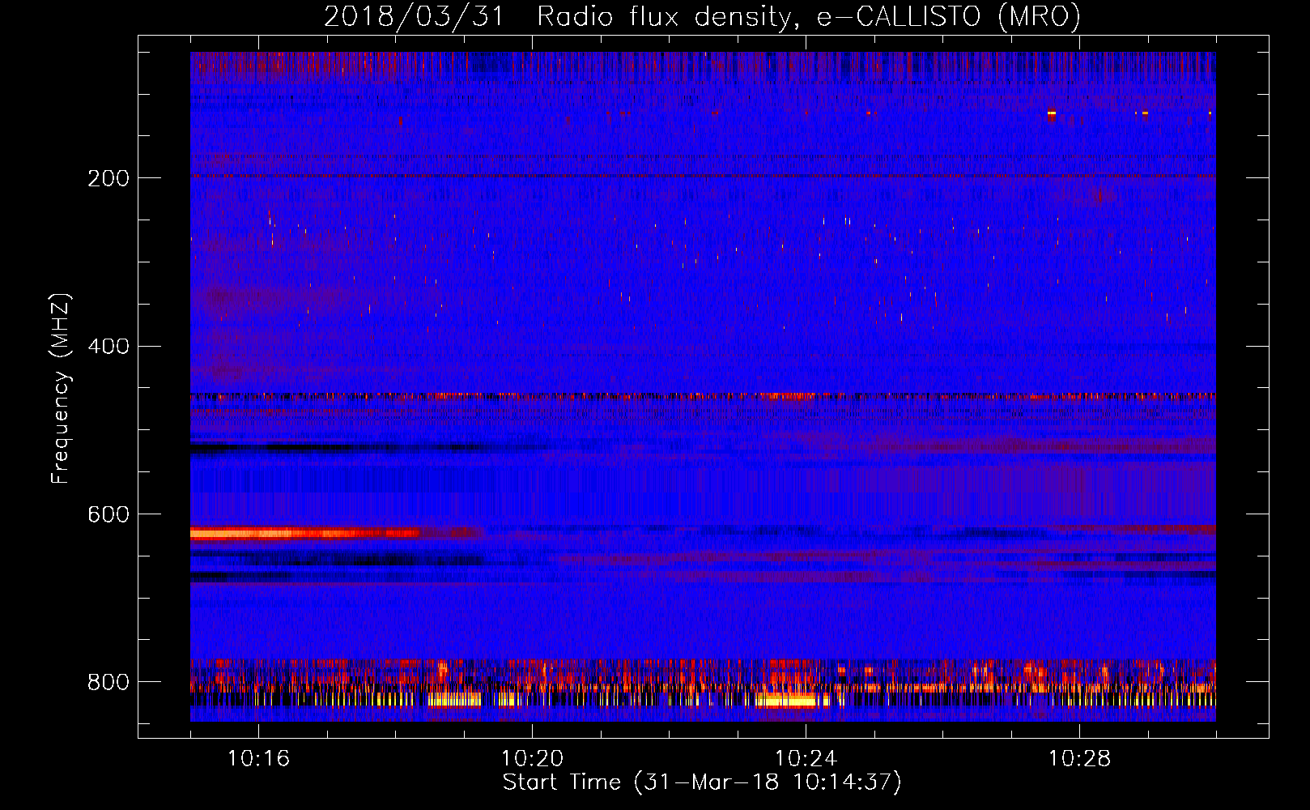Screen dimensions: 1310x810
Task: Click the 'Frequency (MHZ)' axis label
Action: [x=60, y=389]
